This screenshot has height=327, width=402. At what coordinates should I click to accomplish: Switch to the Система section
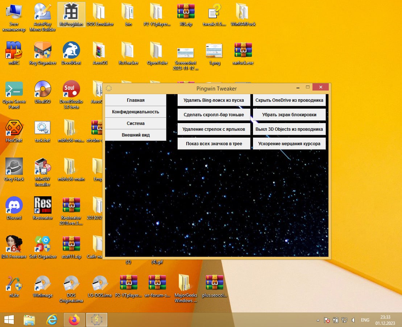click(x=136, y=123)
